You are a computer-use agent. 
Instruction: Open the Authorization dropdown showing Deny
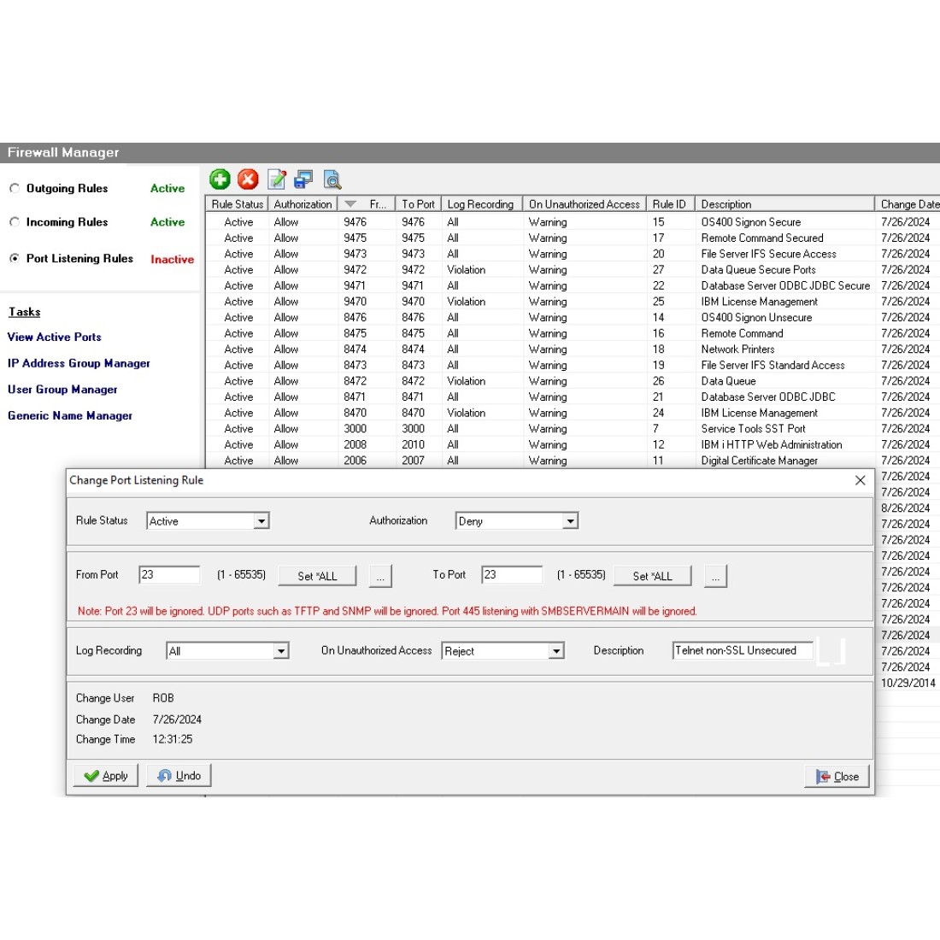pos(570,520)
